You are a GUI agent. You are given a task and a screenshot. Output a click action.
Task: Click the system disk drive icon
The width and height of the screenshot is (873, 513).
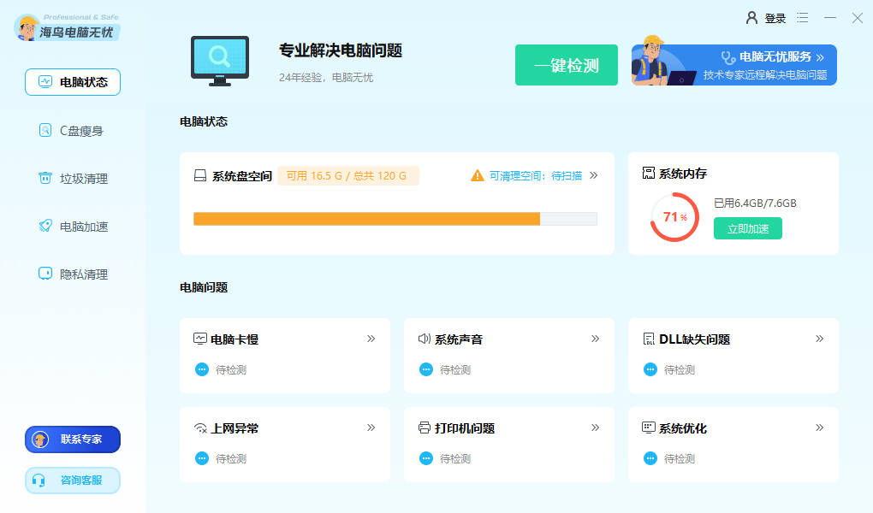pyautogui.click(x=200, y=176)
